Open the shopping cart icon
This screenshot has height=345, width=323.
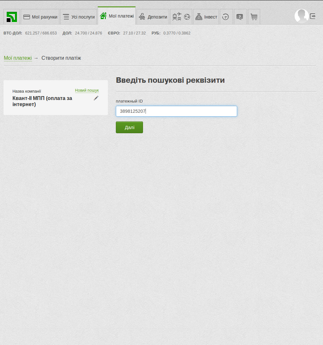[254, 17]
